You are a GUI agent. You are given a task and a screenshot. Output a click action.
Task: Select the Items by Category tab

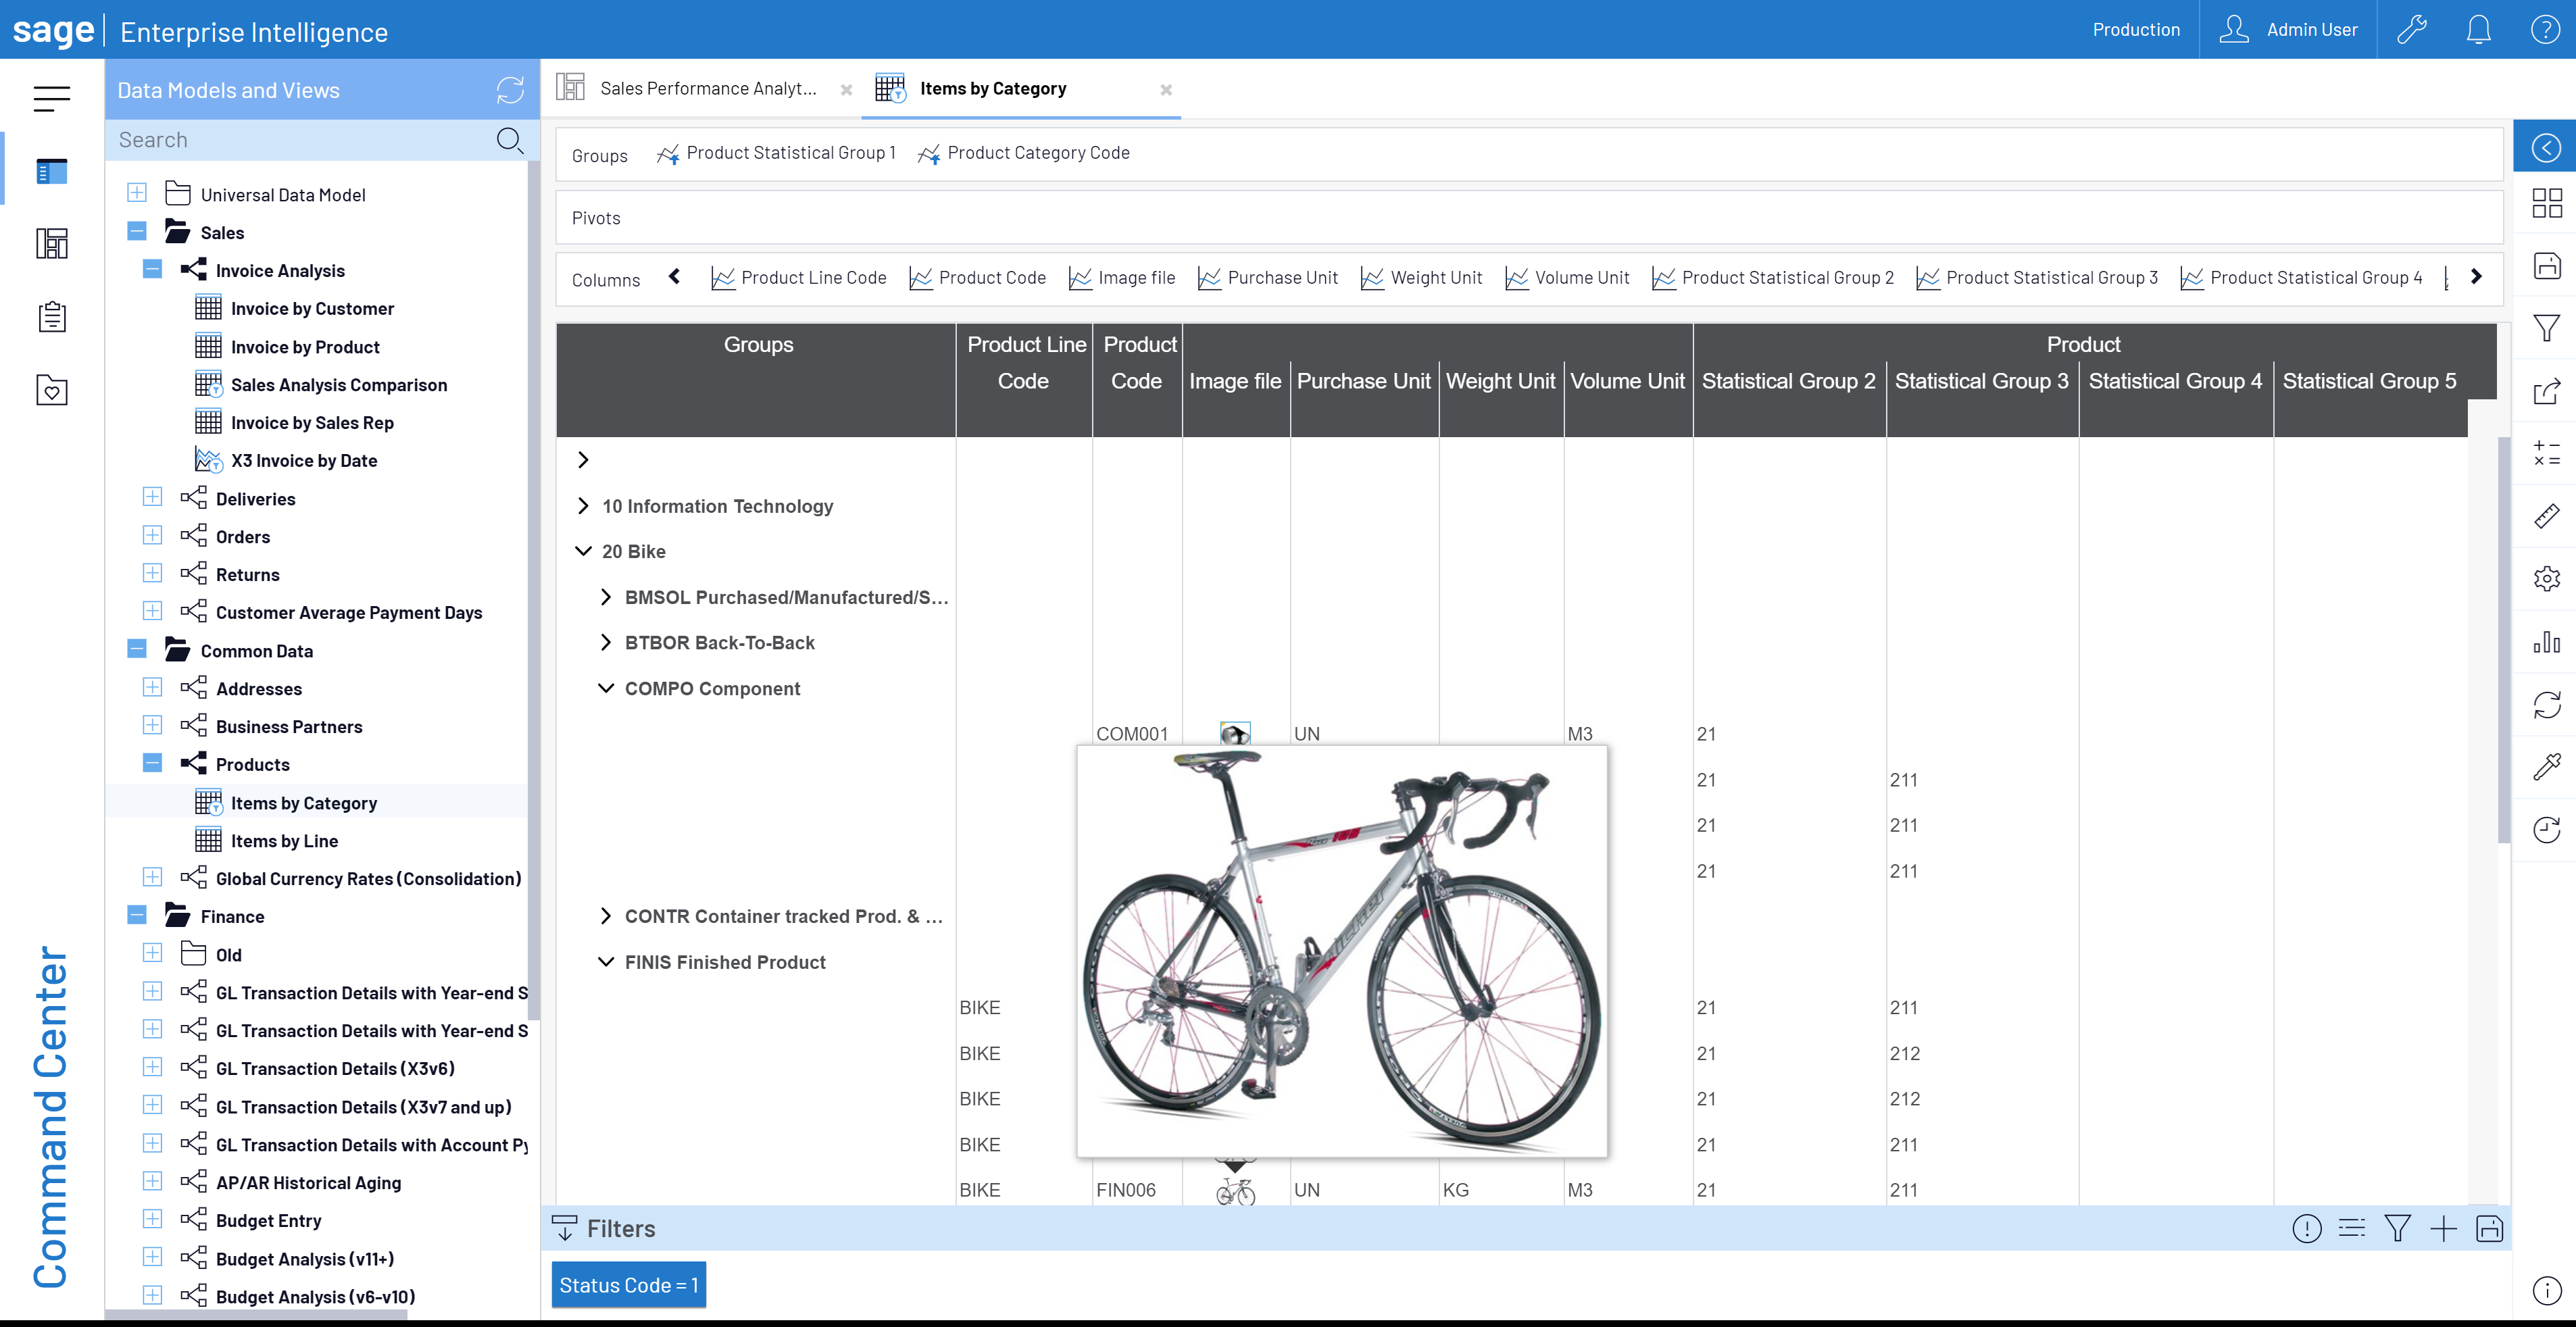point(992,89)
